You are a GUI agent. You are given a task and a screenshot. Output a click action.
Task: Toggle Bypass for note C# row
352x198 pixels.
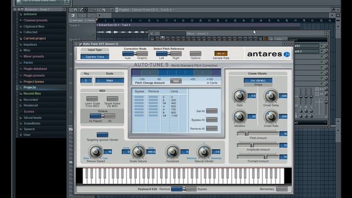click(x=139, y=116)
